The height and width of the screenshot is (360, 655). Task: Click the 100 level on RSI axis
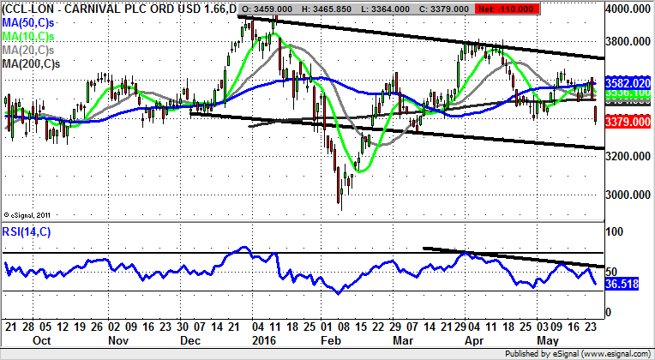(616, 231)
